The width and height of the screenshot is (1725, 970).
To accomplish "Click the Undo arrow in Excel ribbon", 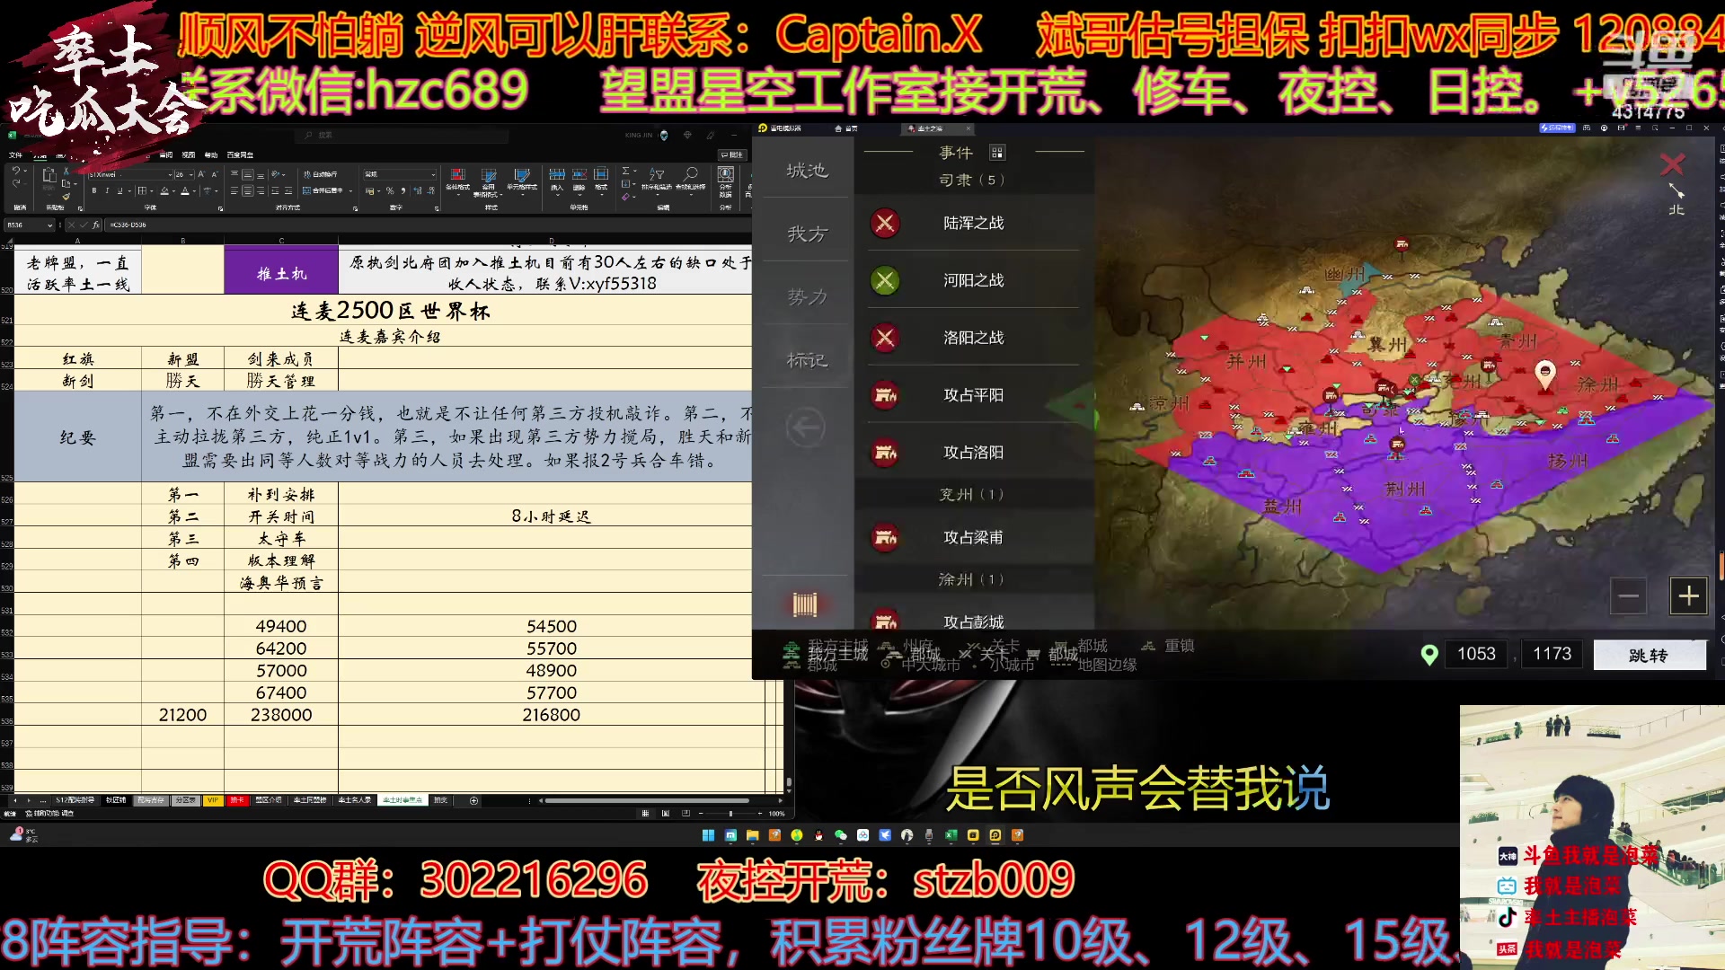I will pyautogui.click(x=16, y=170).
